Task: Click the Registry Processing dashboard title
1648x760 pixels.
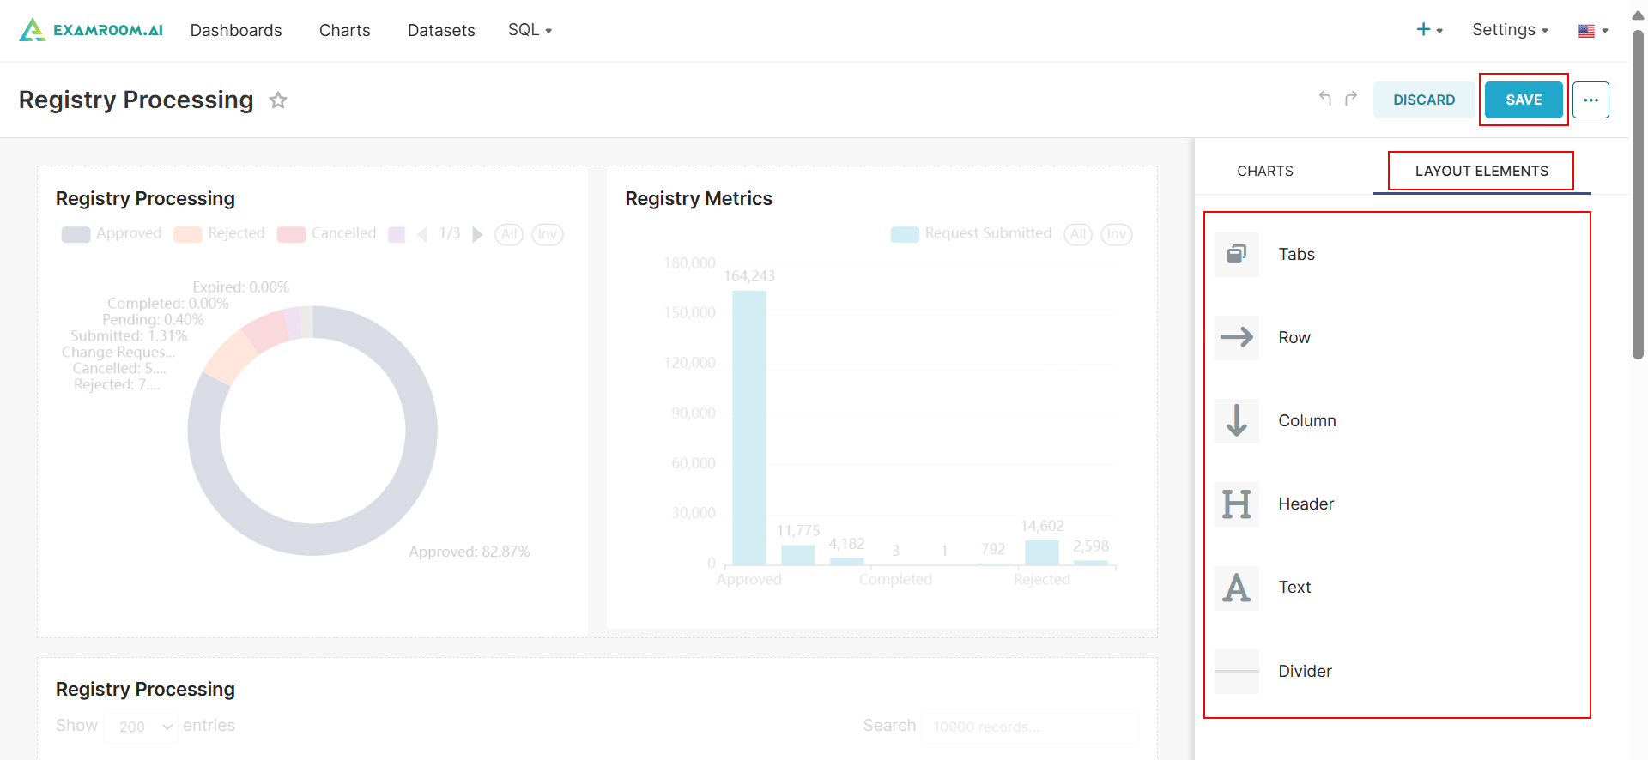Action: pos(136,100)
